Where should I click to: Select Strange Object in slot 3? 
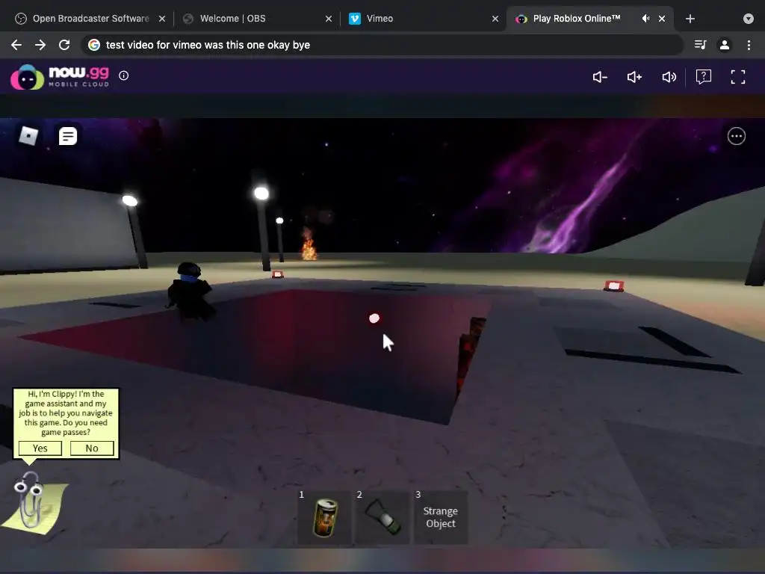pyautogui.click(x=441, y=517)
